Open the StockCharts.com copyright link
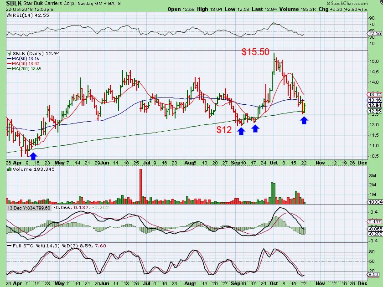383x287 pixels. 347,4
